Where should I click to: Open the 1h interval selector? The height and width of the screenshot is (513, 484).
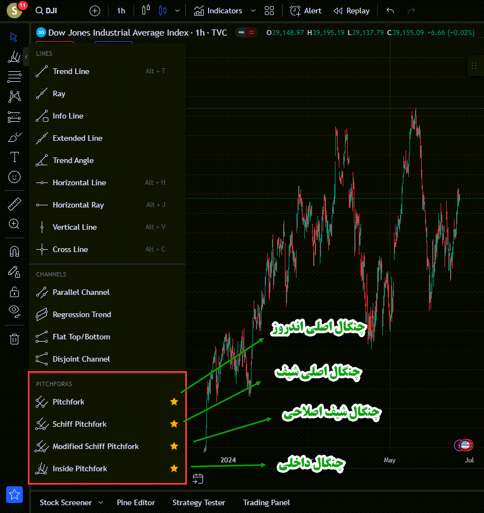coord(121,11)
